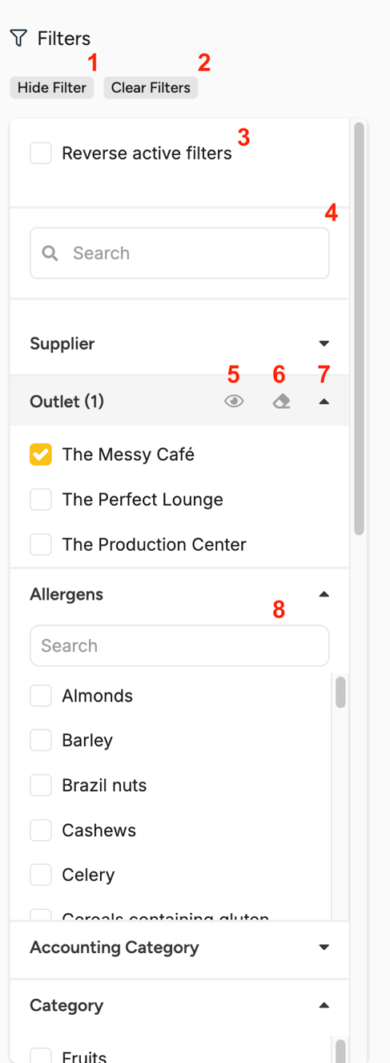Viewport: 390px width, 1063px height.
Task: Toggle Reverse active filters checkbox
Action: tap(41, 153)
